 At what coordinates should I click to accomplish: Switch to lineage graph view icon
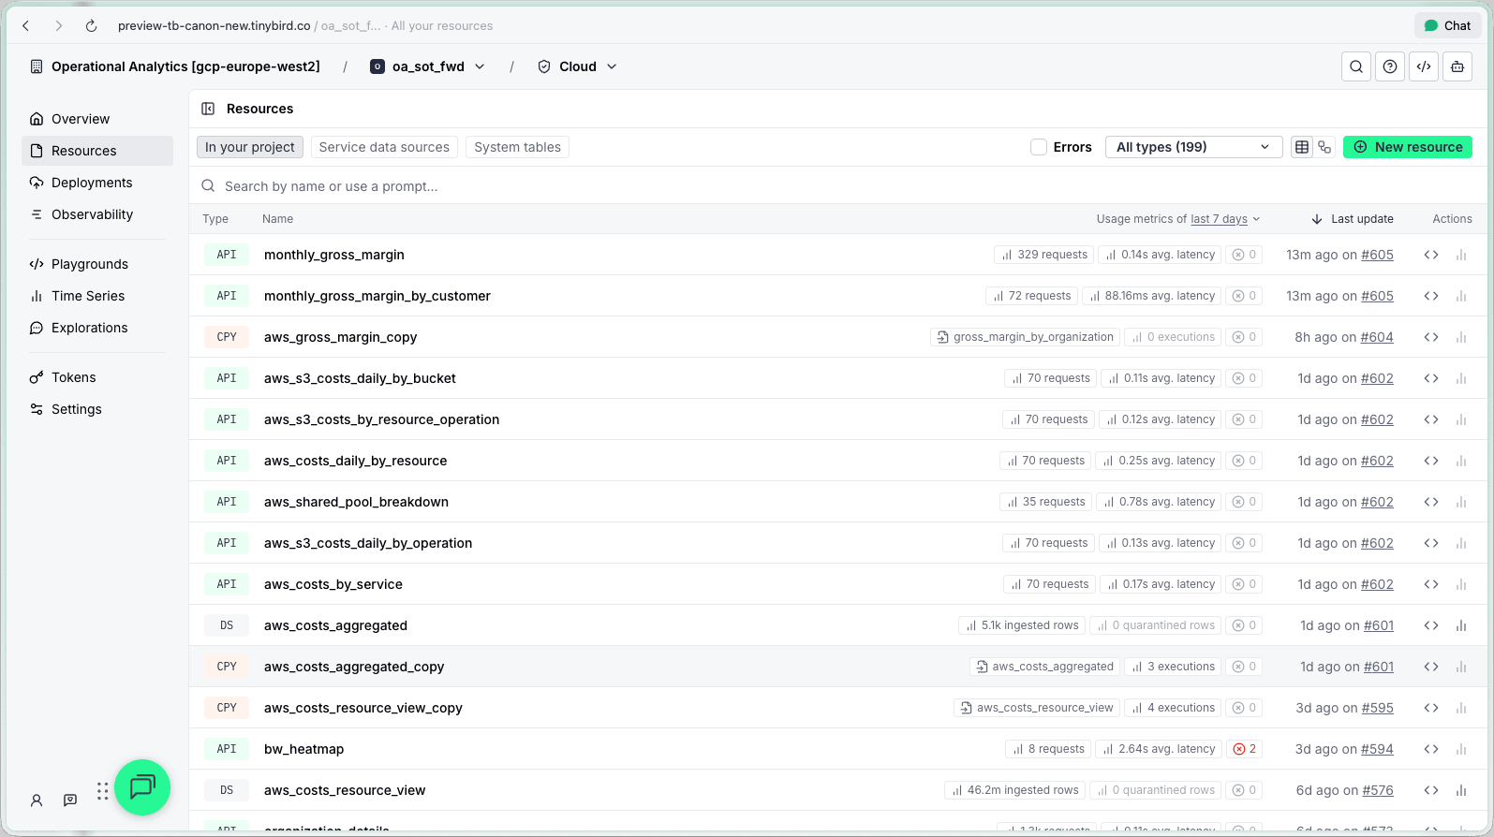coord(1324,147)
